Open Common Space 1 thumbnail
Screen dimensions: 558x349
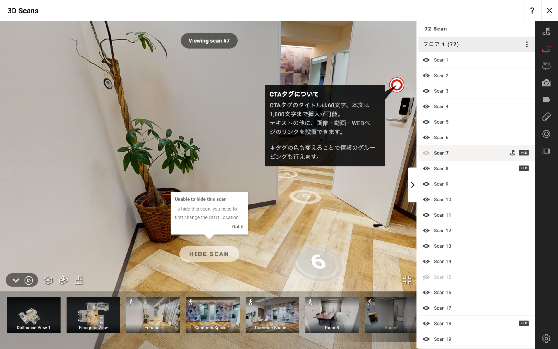click(213, 315)
